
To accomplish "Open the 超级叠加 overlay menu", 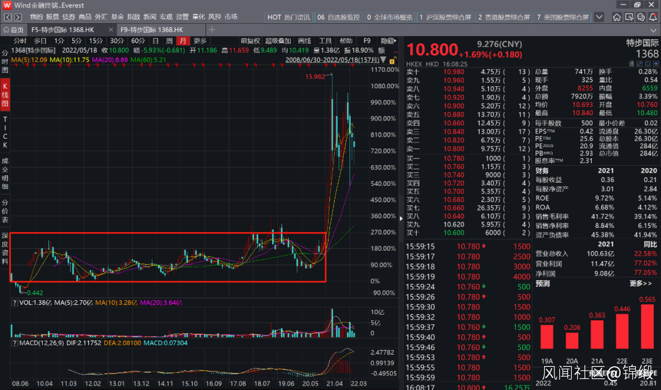I will click(278, 41).
